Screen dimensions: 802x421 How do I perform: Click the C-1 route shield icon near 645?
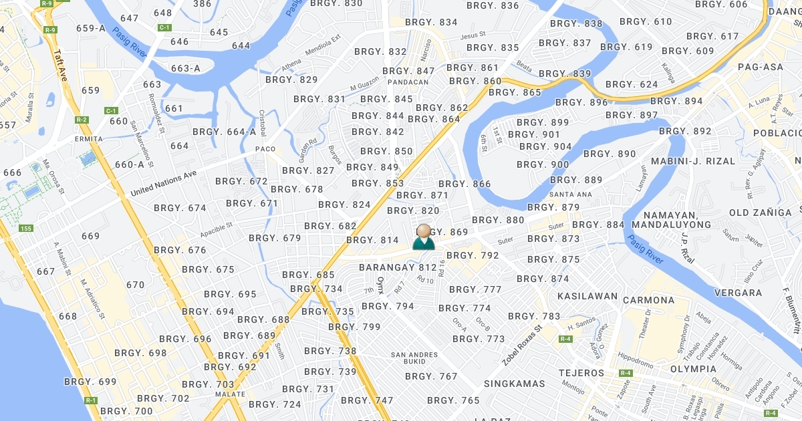[164, 27]
